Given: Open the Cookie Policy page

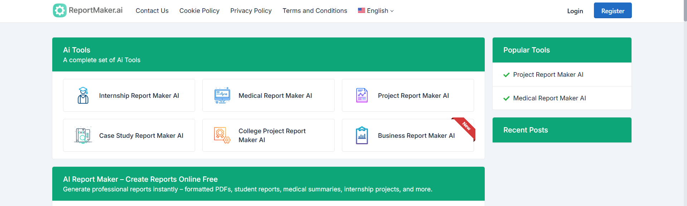Looking at the screenshot, I should pyautogui.click(x=199, y=11).
